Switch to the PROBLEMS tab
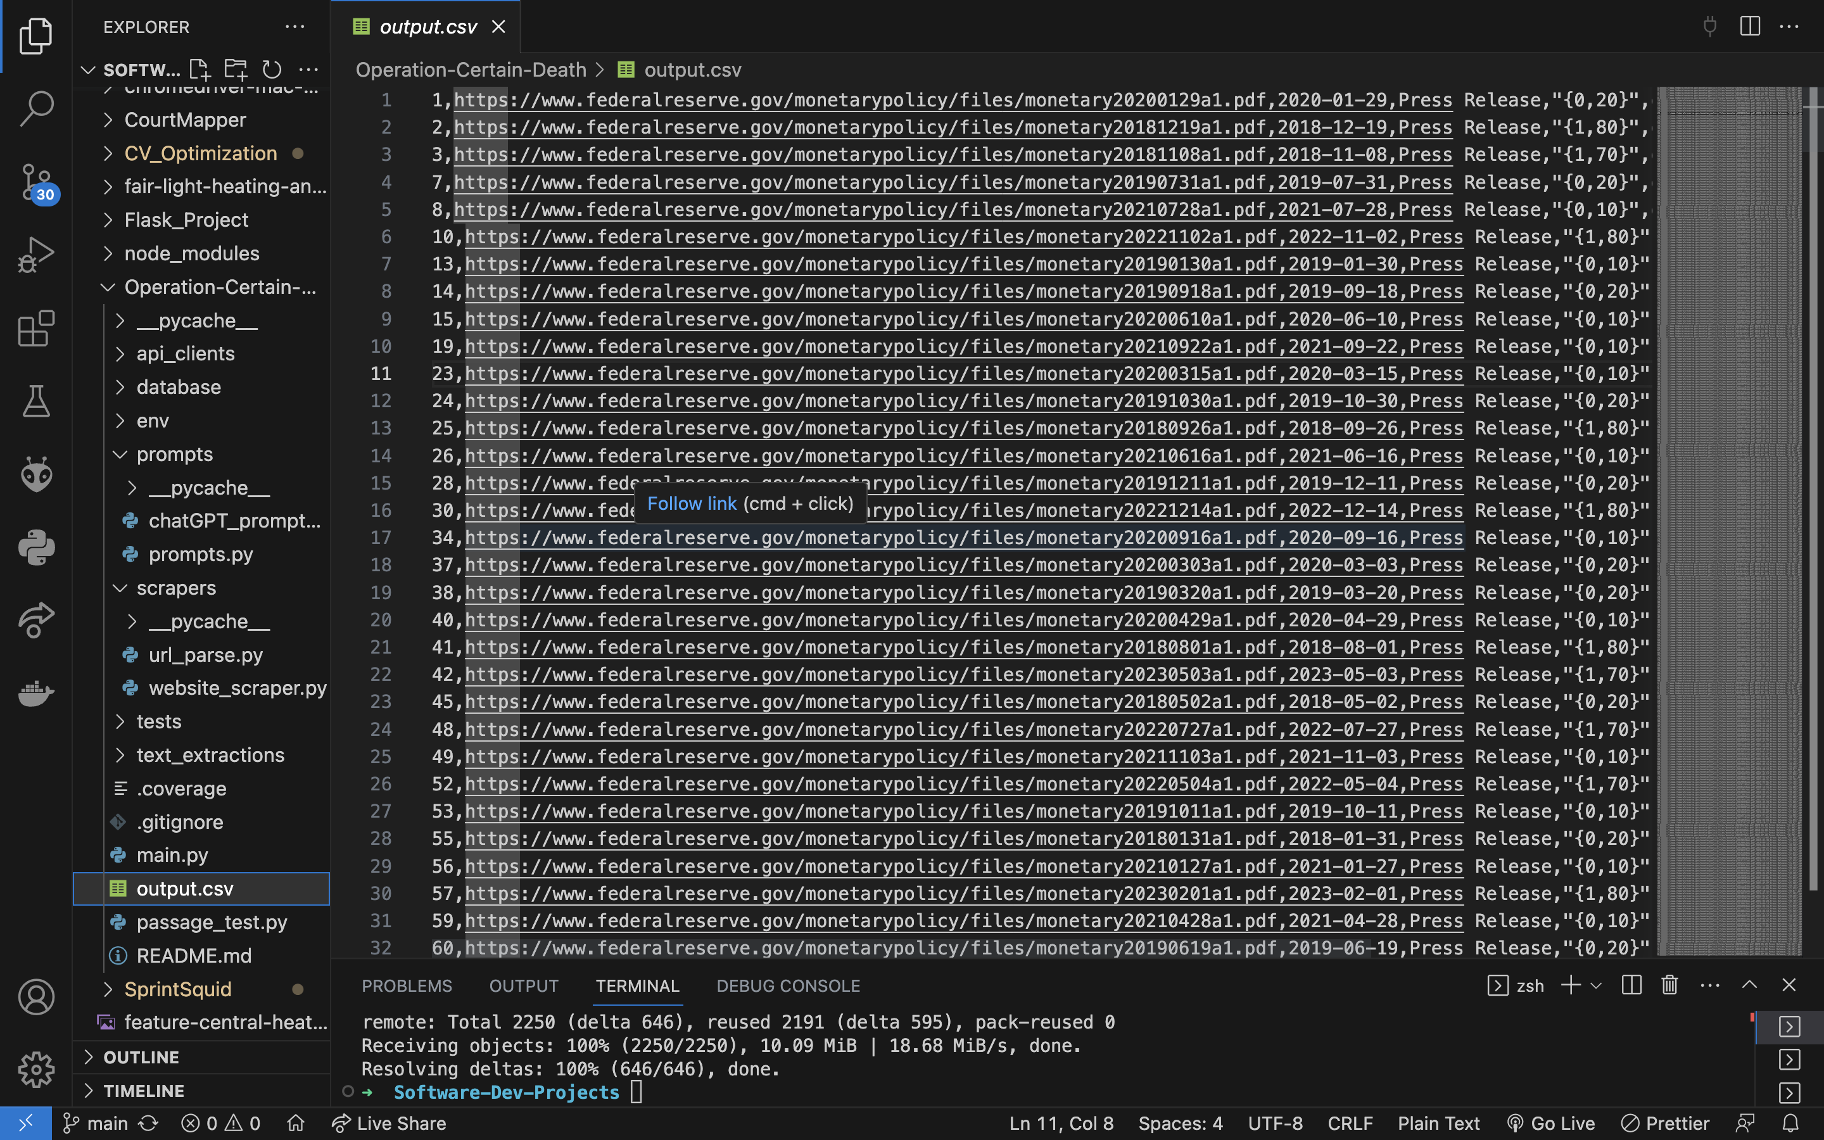The width and height of the screenshot is (1824, 1140). point(407,985)
